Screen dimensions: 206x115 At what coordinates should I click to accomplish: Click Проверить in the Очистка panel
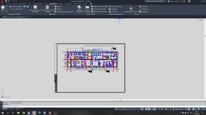point(144,11)
